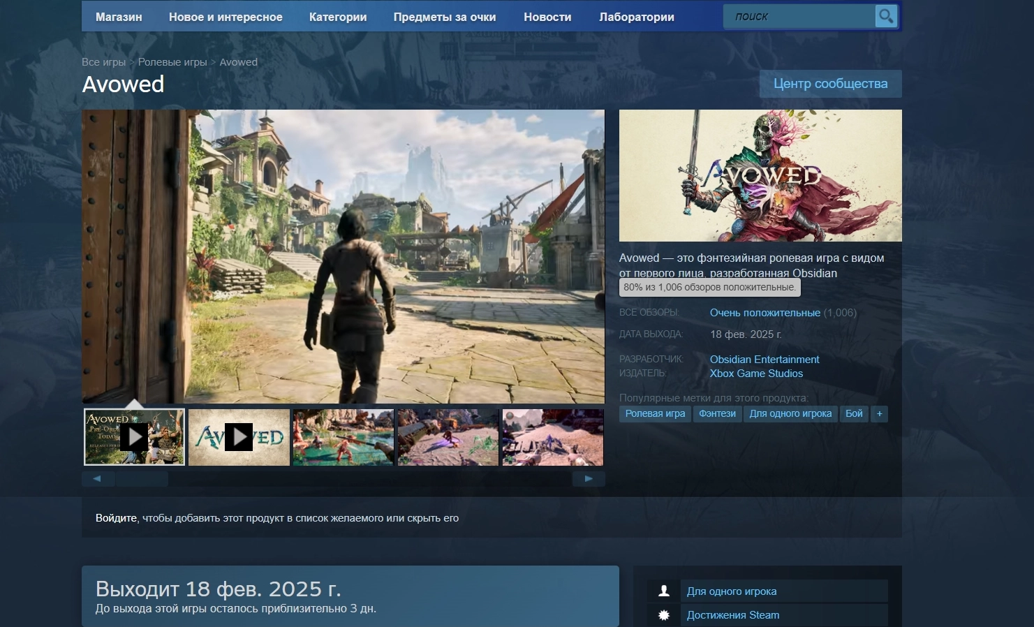Image resolution: width=1034 pixels, height=627 pixels.
Task: Open Центр сообщества button
Action: pyautogui.click(x=830, y=84)
